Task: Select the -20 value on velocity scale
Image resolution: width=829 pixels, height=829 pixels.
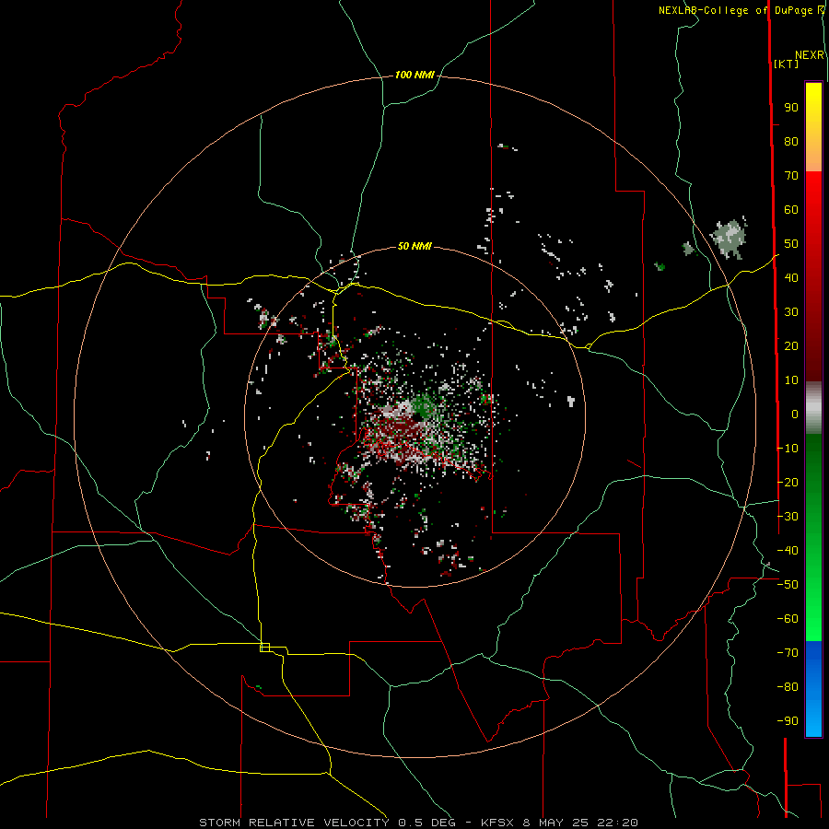Action: coord(788,483)
